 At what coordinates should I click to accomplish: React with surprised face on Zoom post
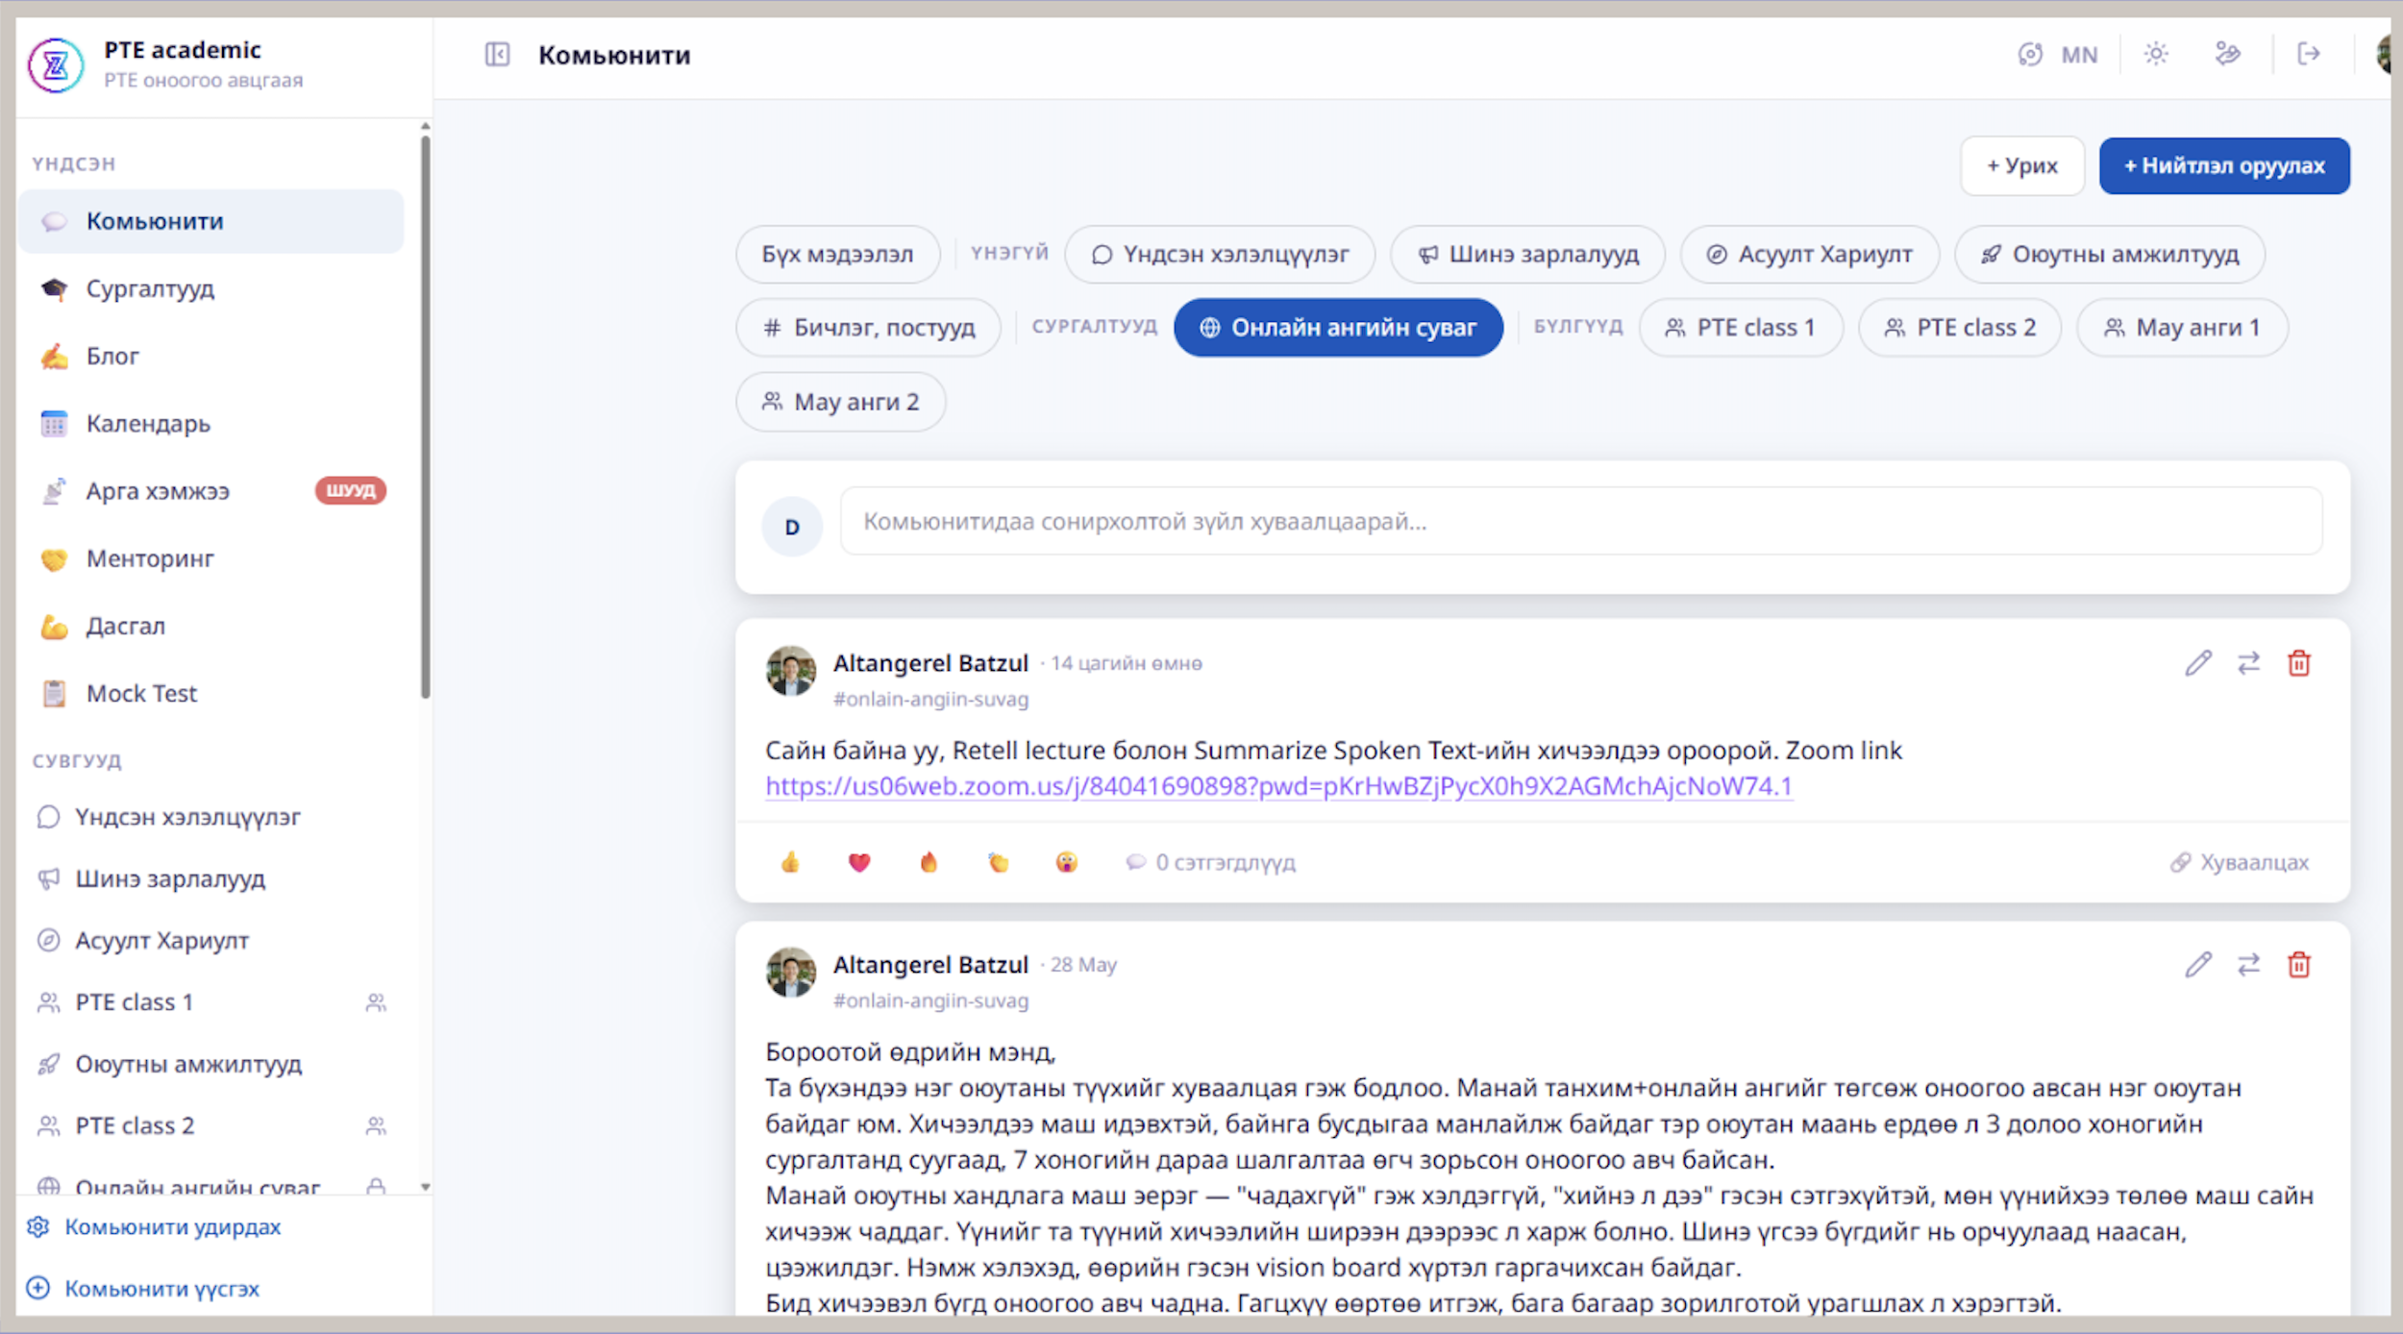click(x=1067, y=862)
